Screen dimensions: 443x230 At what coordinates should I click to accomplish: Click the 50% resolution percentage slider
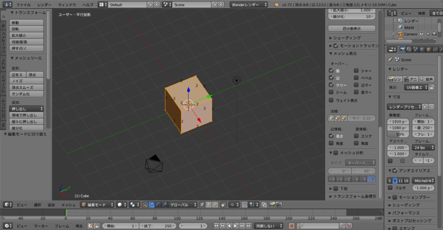click(398, 134)
